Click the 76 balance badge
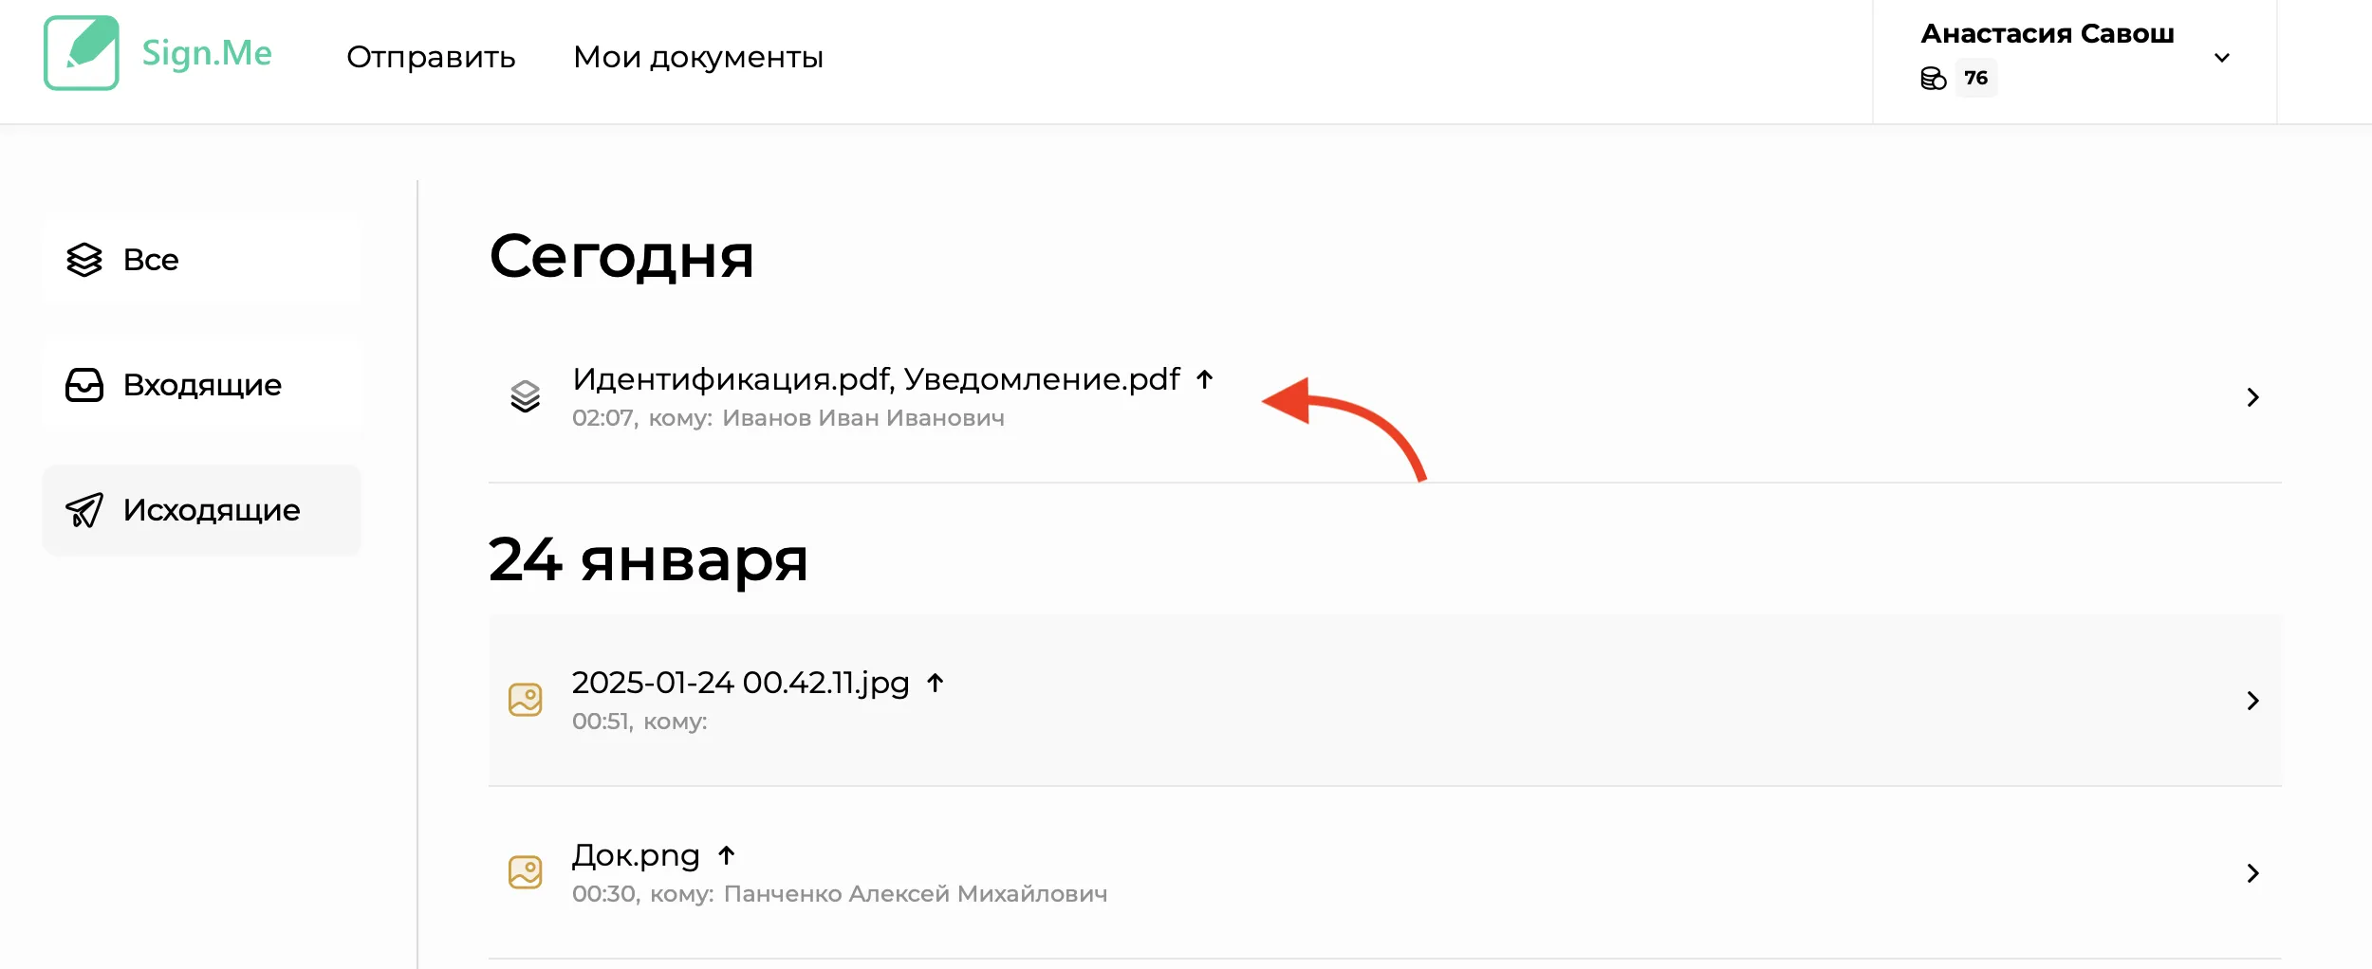Viewport: 2372px width, 969px height. click(1976, 78)
